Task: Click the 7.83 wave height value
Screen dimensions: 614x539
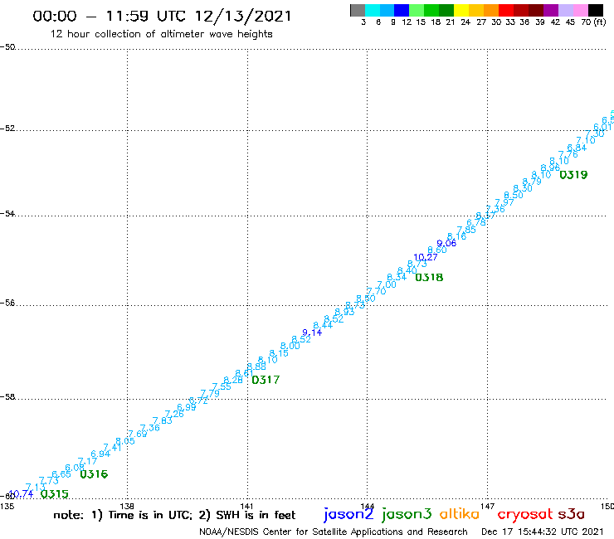Action: [163, 420]
